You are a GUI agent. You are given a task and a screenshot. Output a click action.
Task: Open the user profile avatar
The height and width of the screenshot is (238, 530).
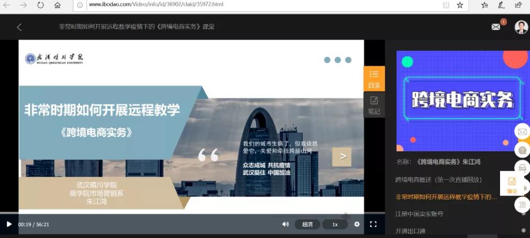point(521,27)
